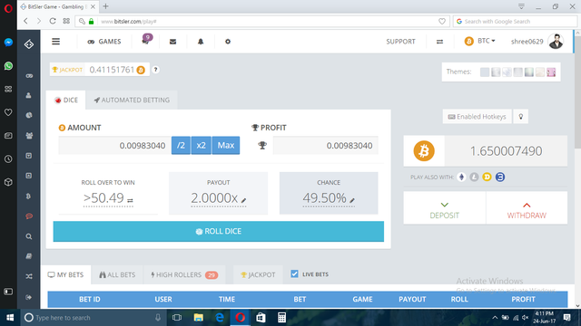Open book icon in Bitsler sidebar
The width and height of the screenshot is (581, 326).
point(29,256)
